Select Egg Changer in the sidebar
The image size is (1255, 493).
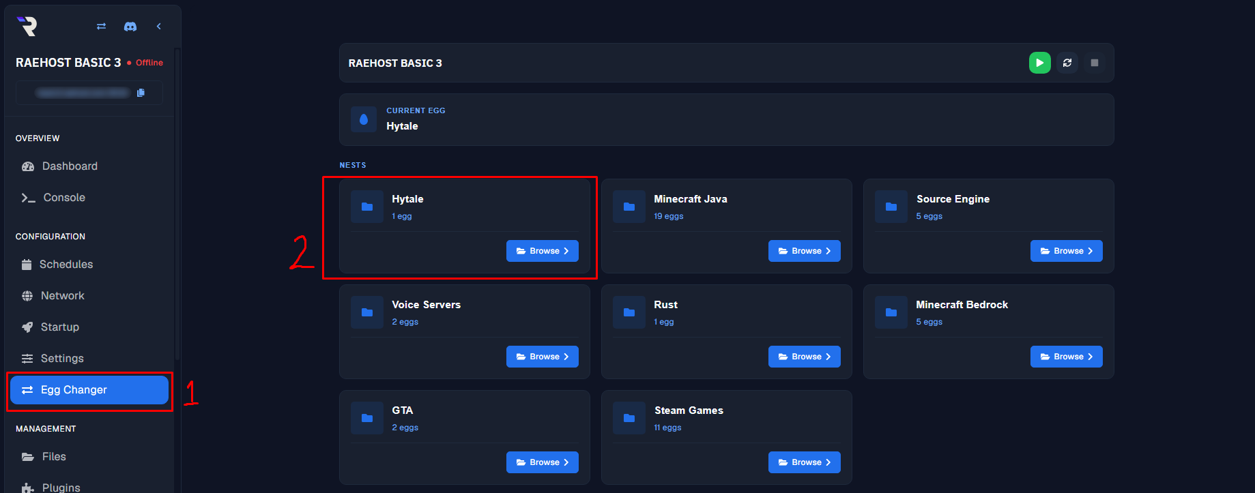(x=89, y=390)
